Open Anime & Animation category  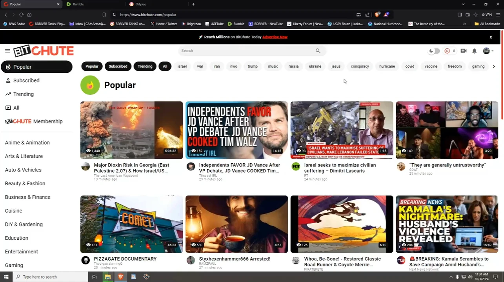coord(27,143)
